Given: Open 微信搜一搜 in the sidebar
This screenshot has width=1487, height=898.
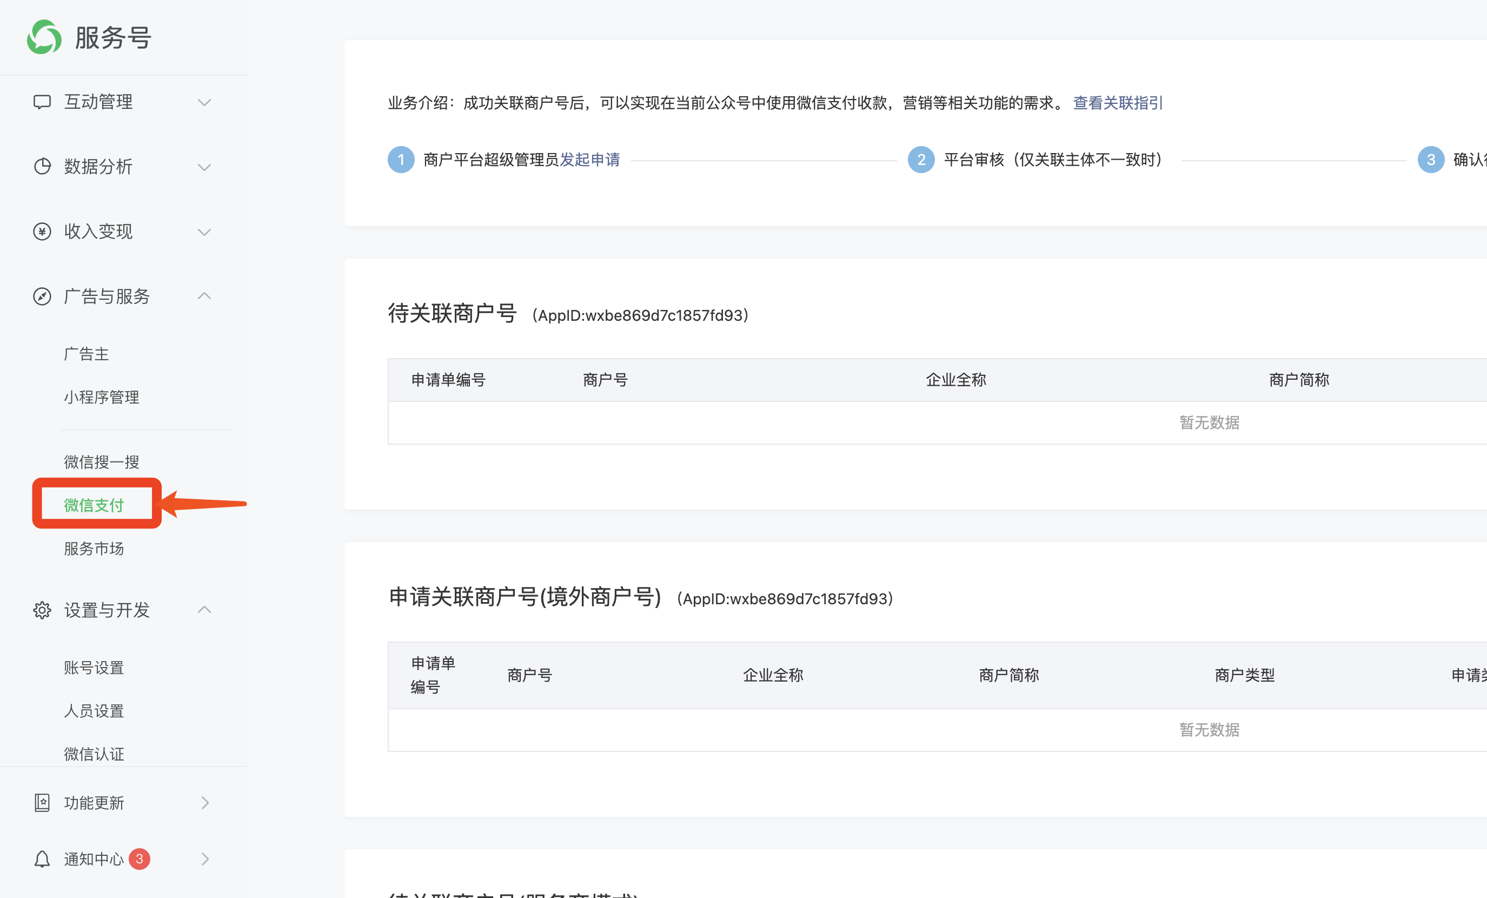Looking at the screenshot, I should coord(102,462).
